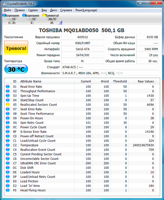Viewport: 164px width, 200px height.
Task: Click the raw value 14196
Action: click(150, 132)
